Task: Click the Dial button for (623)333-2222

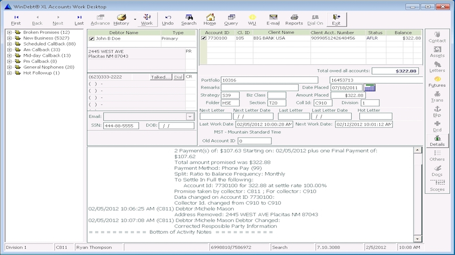Action: pyautogui.click(x=178, y=77)
